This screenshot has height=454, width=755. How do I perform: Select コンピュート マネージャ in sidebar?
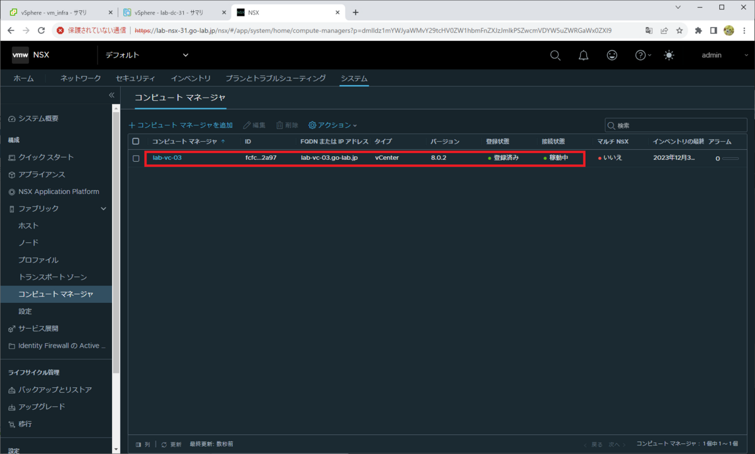pyautogui.click(x=56, y=294)
